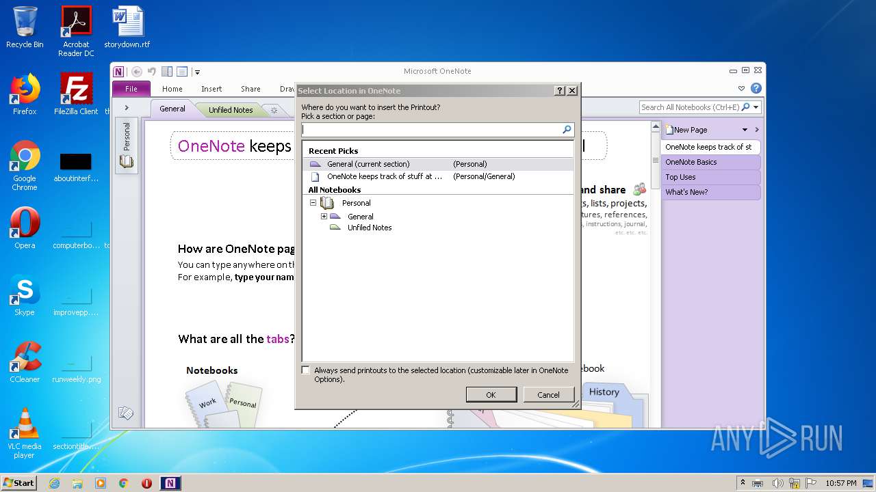Click the New Page button
Image resolution: width=876 pixels, height=492 pixels.
click(686, 130)
